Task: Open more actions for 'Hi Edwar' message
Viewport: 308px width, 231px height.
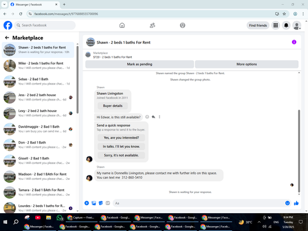Action: point(160,117)
